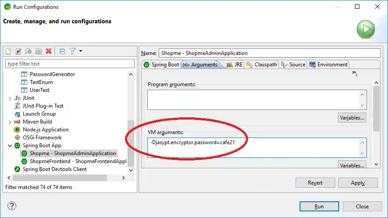
Task: Switch to the Arguments tab
Action: tap(200, 65)
